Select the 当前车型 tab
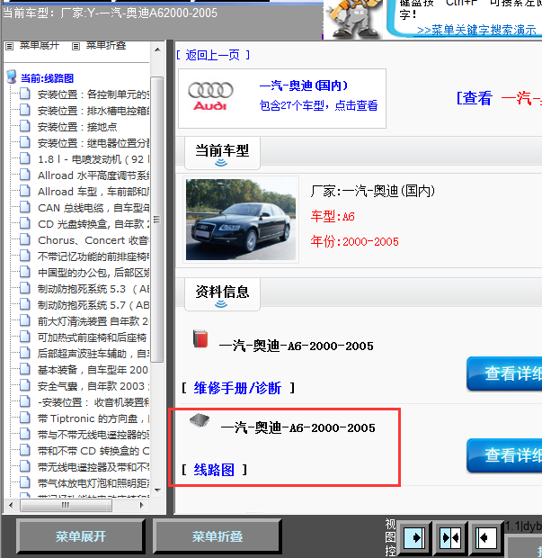 click(x=222, y=153)
